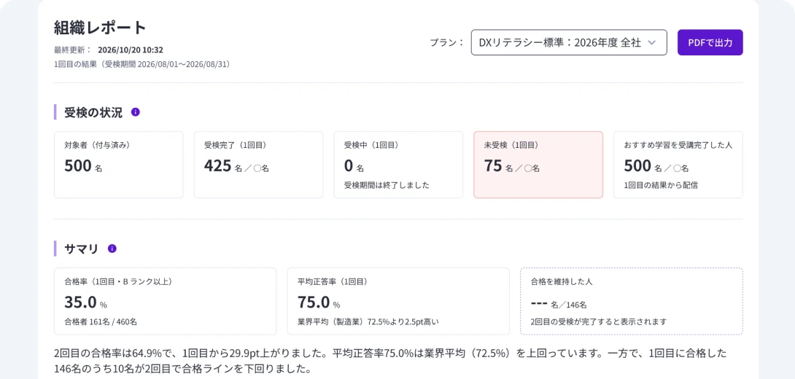Click the text 1回目の結果（受検期間 2026/08/01〜2026/08/31）
Screen dimensions: 795x379
pos(142,65)
